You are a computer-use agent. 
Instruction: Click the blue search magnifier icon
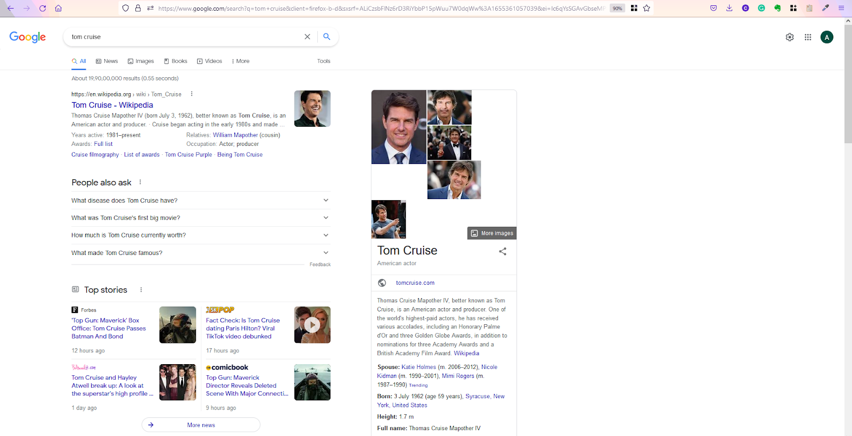[326, 37]
